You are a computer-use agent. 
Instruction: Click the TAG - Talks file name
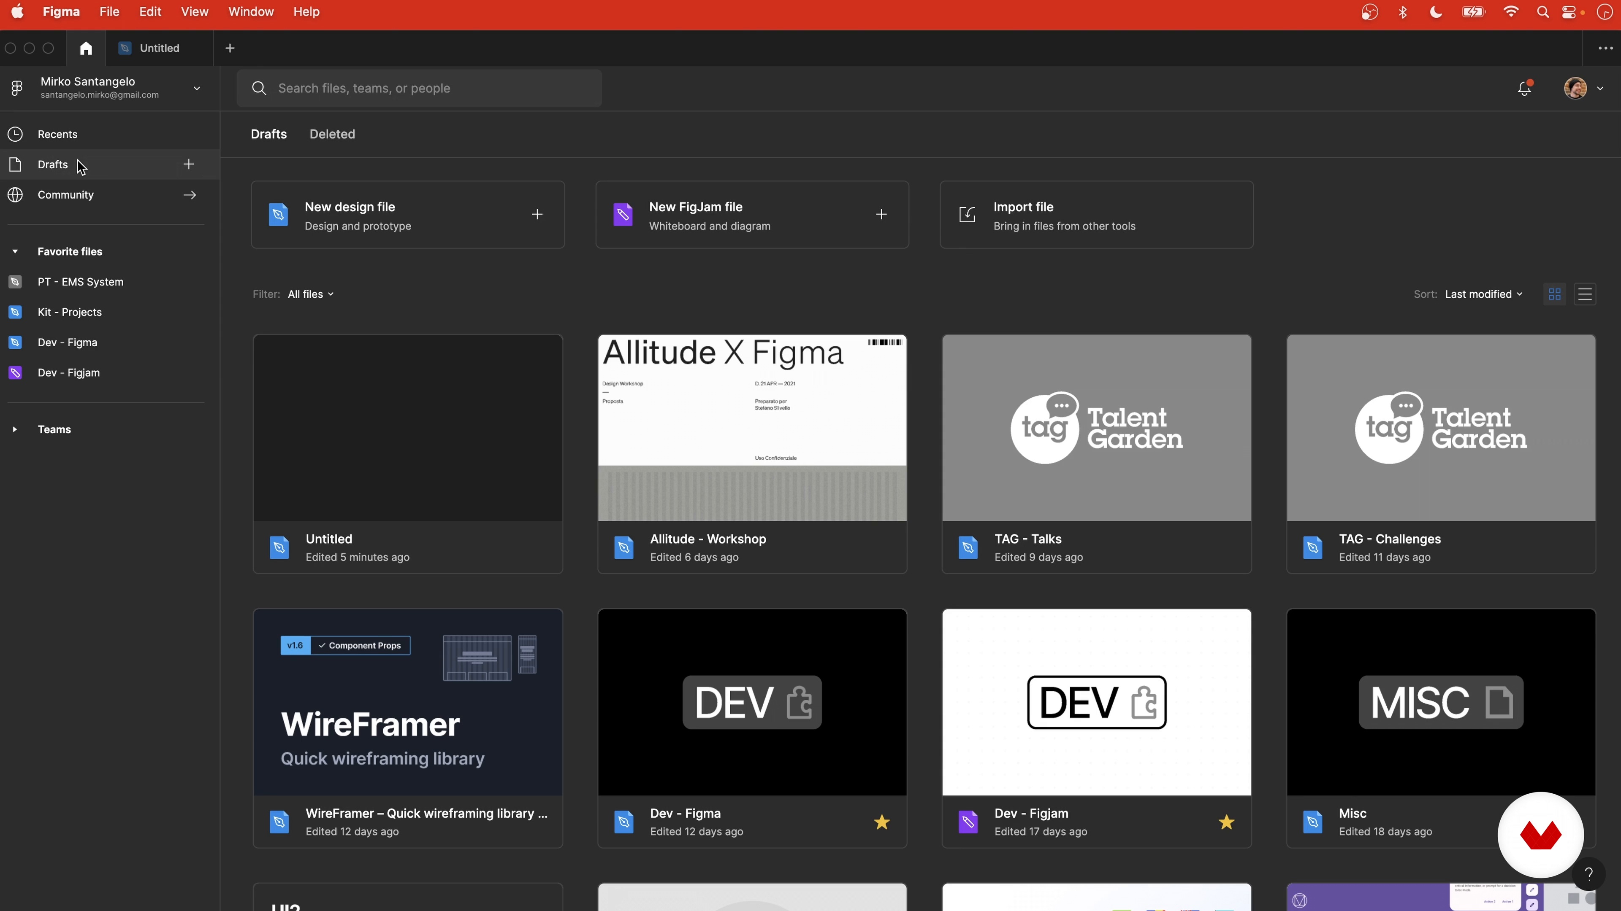tap(1027, 539)
